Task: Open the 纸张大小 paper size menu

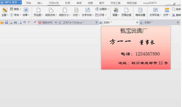Action: [65, 12]
